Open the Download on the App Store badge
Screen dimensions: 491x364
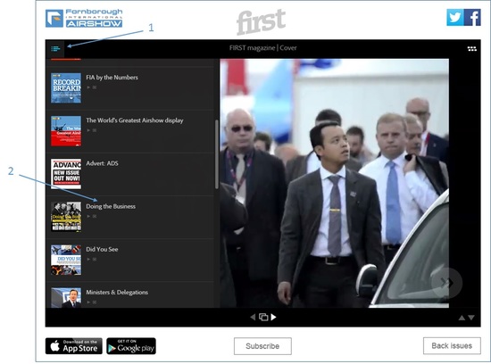tap(74, 346)
